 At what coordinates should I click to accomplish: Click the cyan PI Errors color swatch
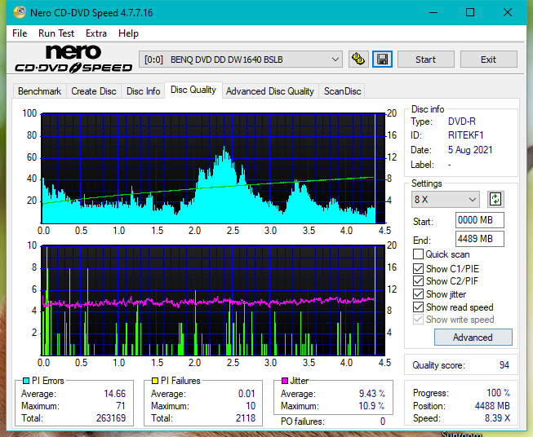coord(26,381)
